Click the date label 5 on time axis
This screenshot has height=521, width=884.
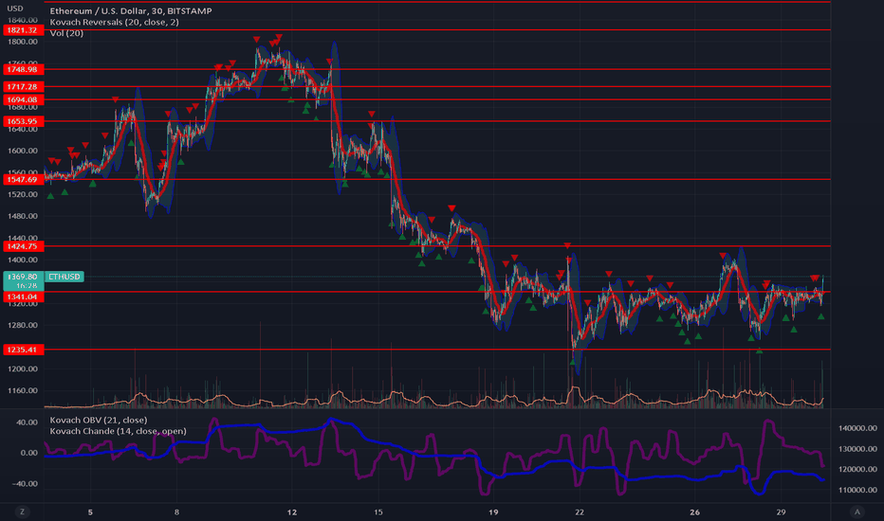tap(90, 512)
